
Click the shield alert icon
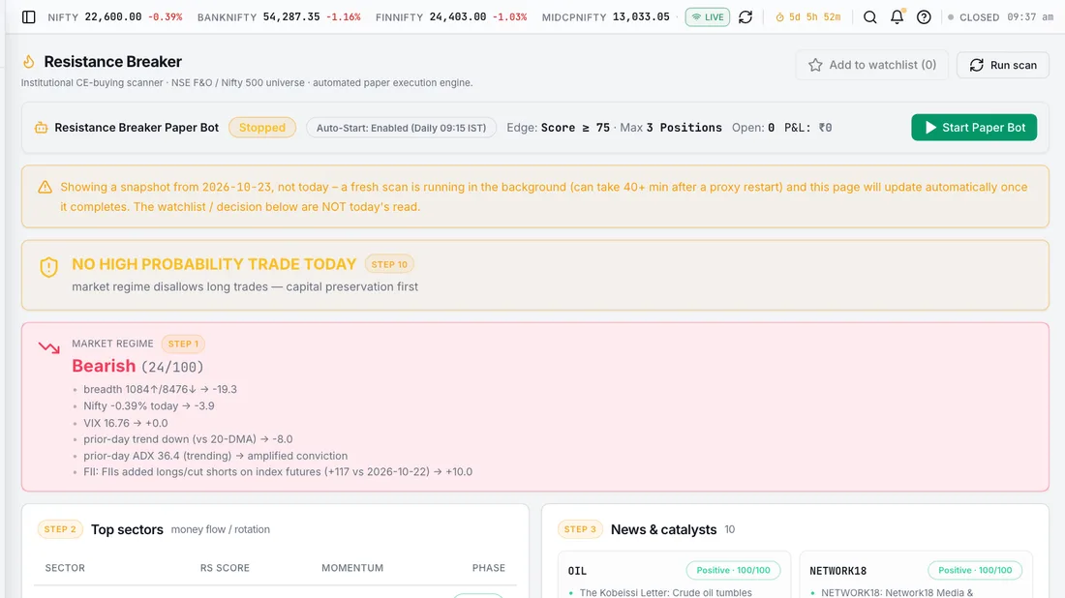[x=49, y=267]
